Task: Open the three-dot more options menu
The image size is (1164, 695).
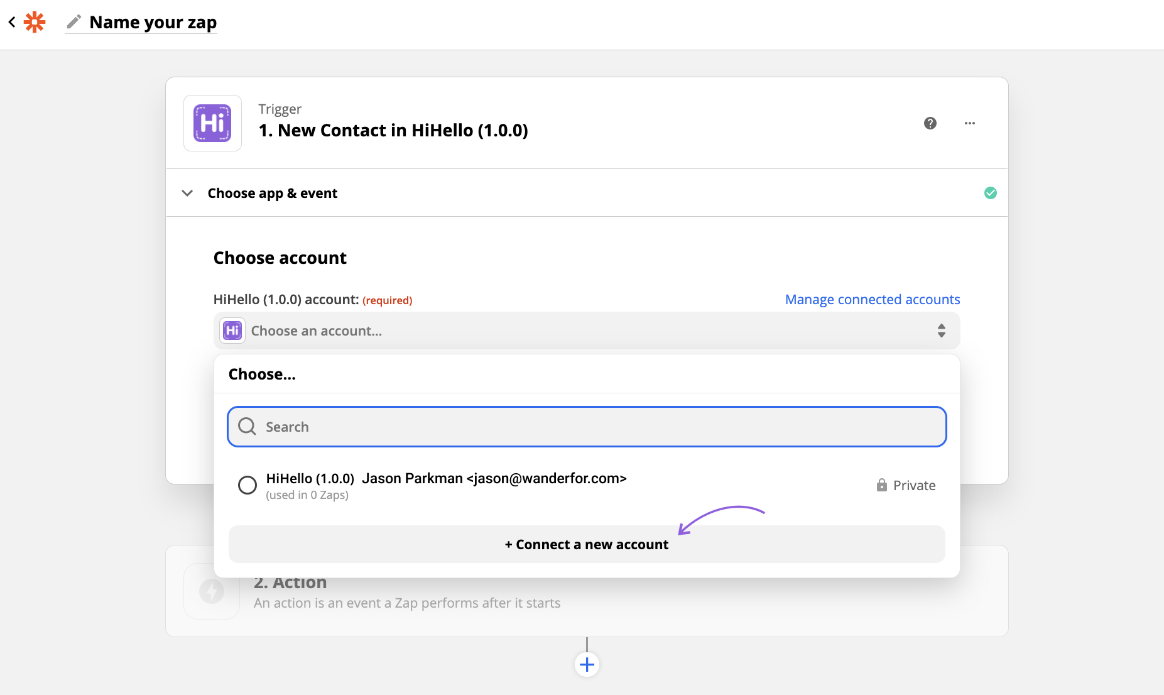Action: tap(970, 123)
